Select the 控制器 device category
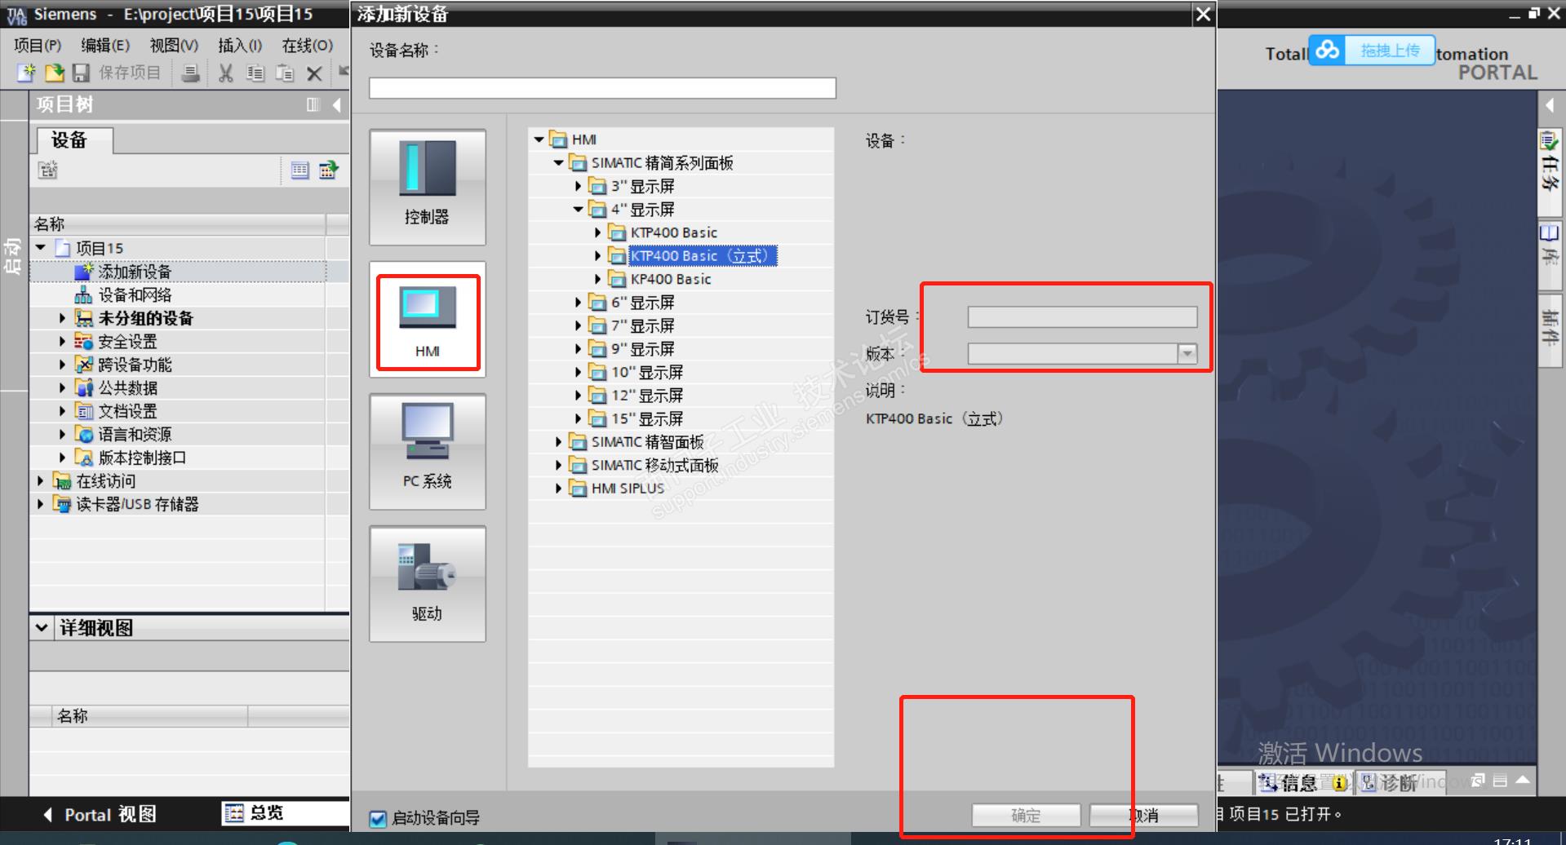The image size is (1566, 845). tap(428, 187)
